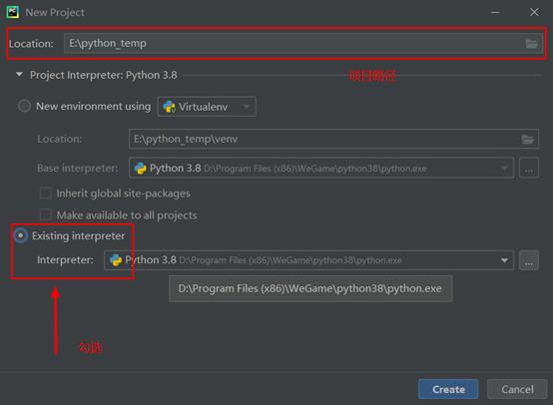Screen dimensions: 553x405
Task: Click the 'Base interpreter:' label
Action: [78, 169]
